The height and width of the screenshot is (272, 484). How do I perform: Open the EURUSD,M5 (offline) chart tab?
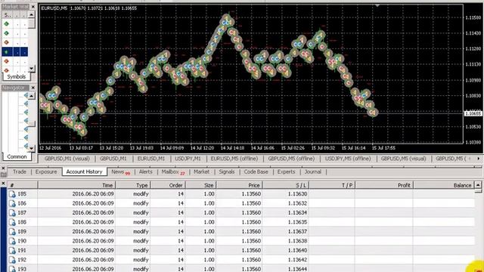coord(234,159)
